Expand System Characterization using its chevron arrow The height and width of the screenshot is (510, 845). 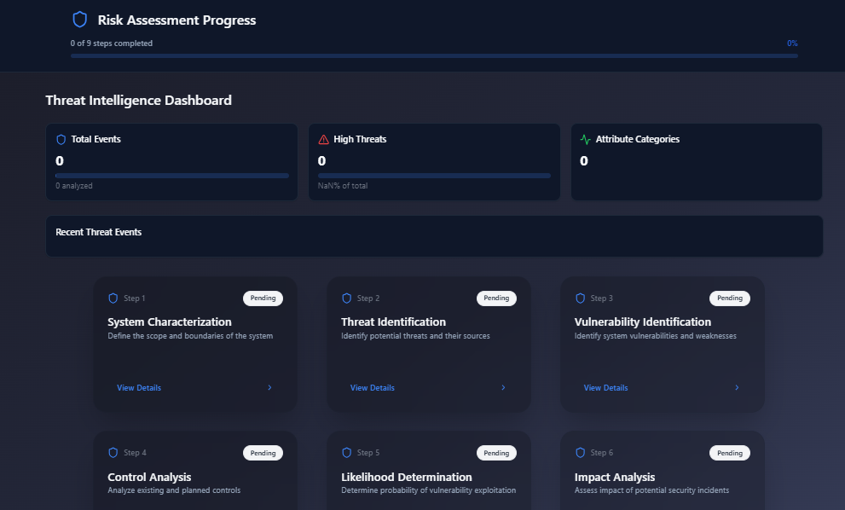pyautogui.click(x=269, y=388)
